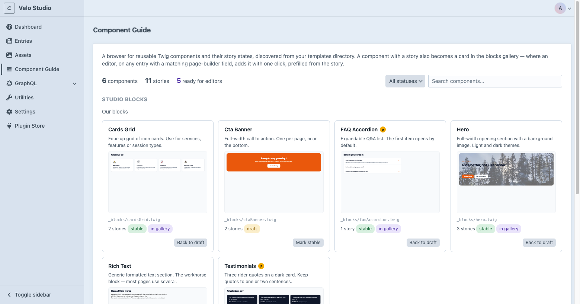Open the account menu chevron
The width and height of the screenshot is (580, 304).
point(569,9)
